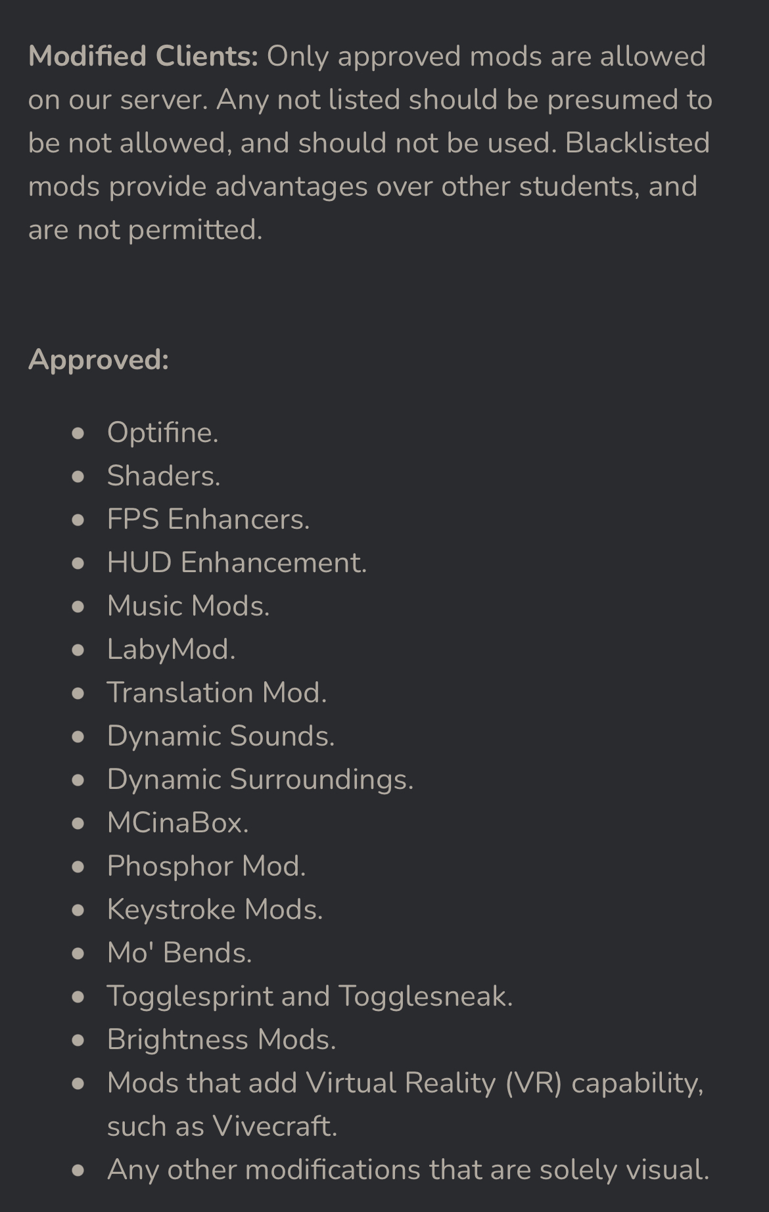Click the "Shaders." list entry
The width and height of the screenshot is (769, 1212).
point(164,476)
